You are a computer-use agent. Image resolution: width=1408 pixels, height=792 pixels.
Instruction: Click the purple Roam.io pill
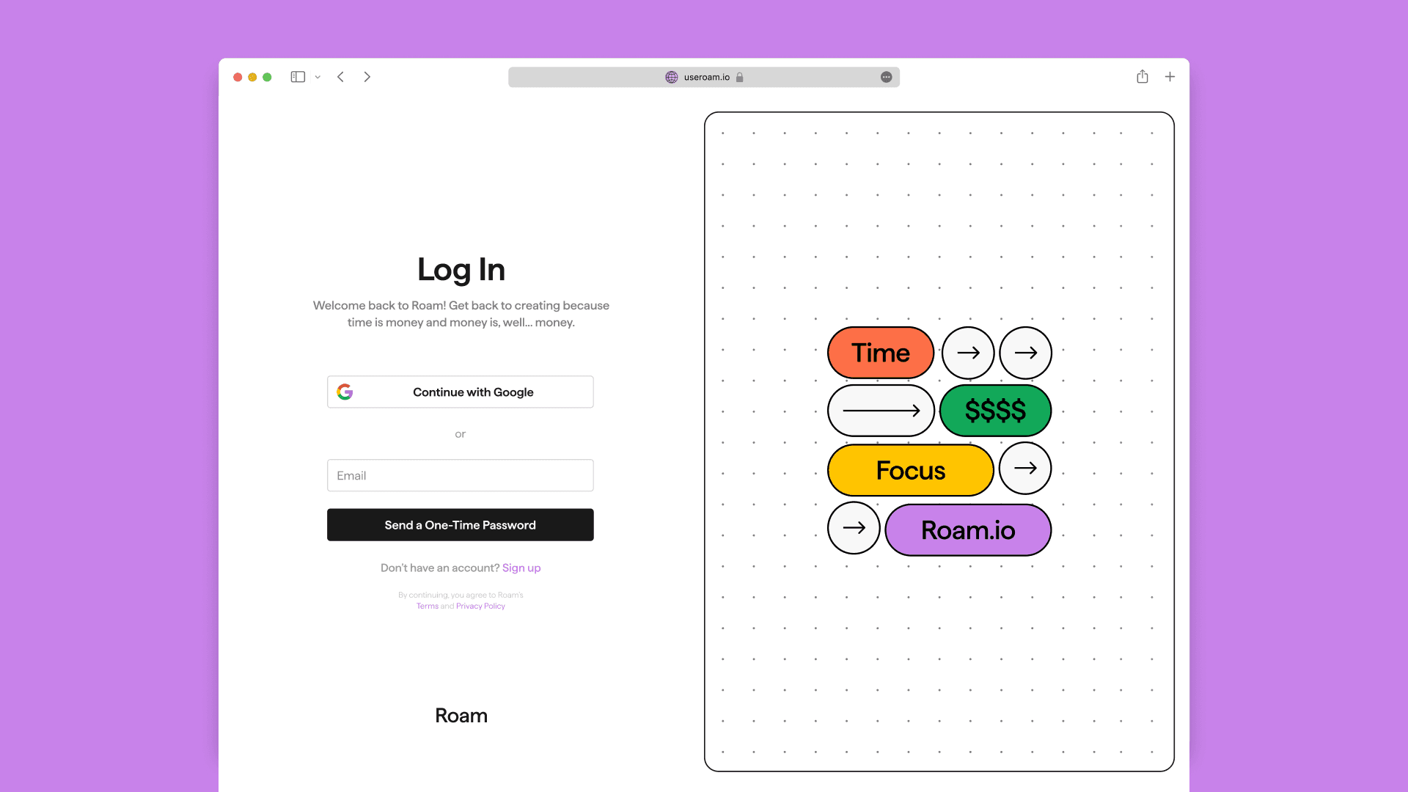tap(967, 529)
